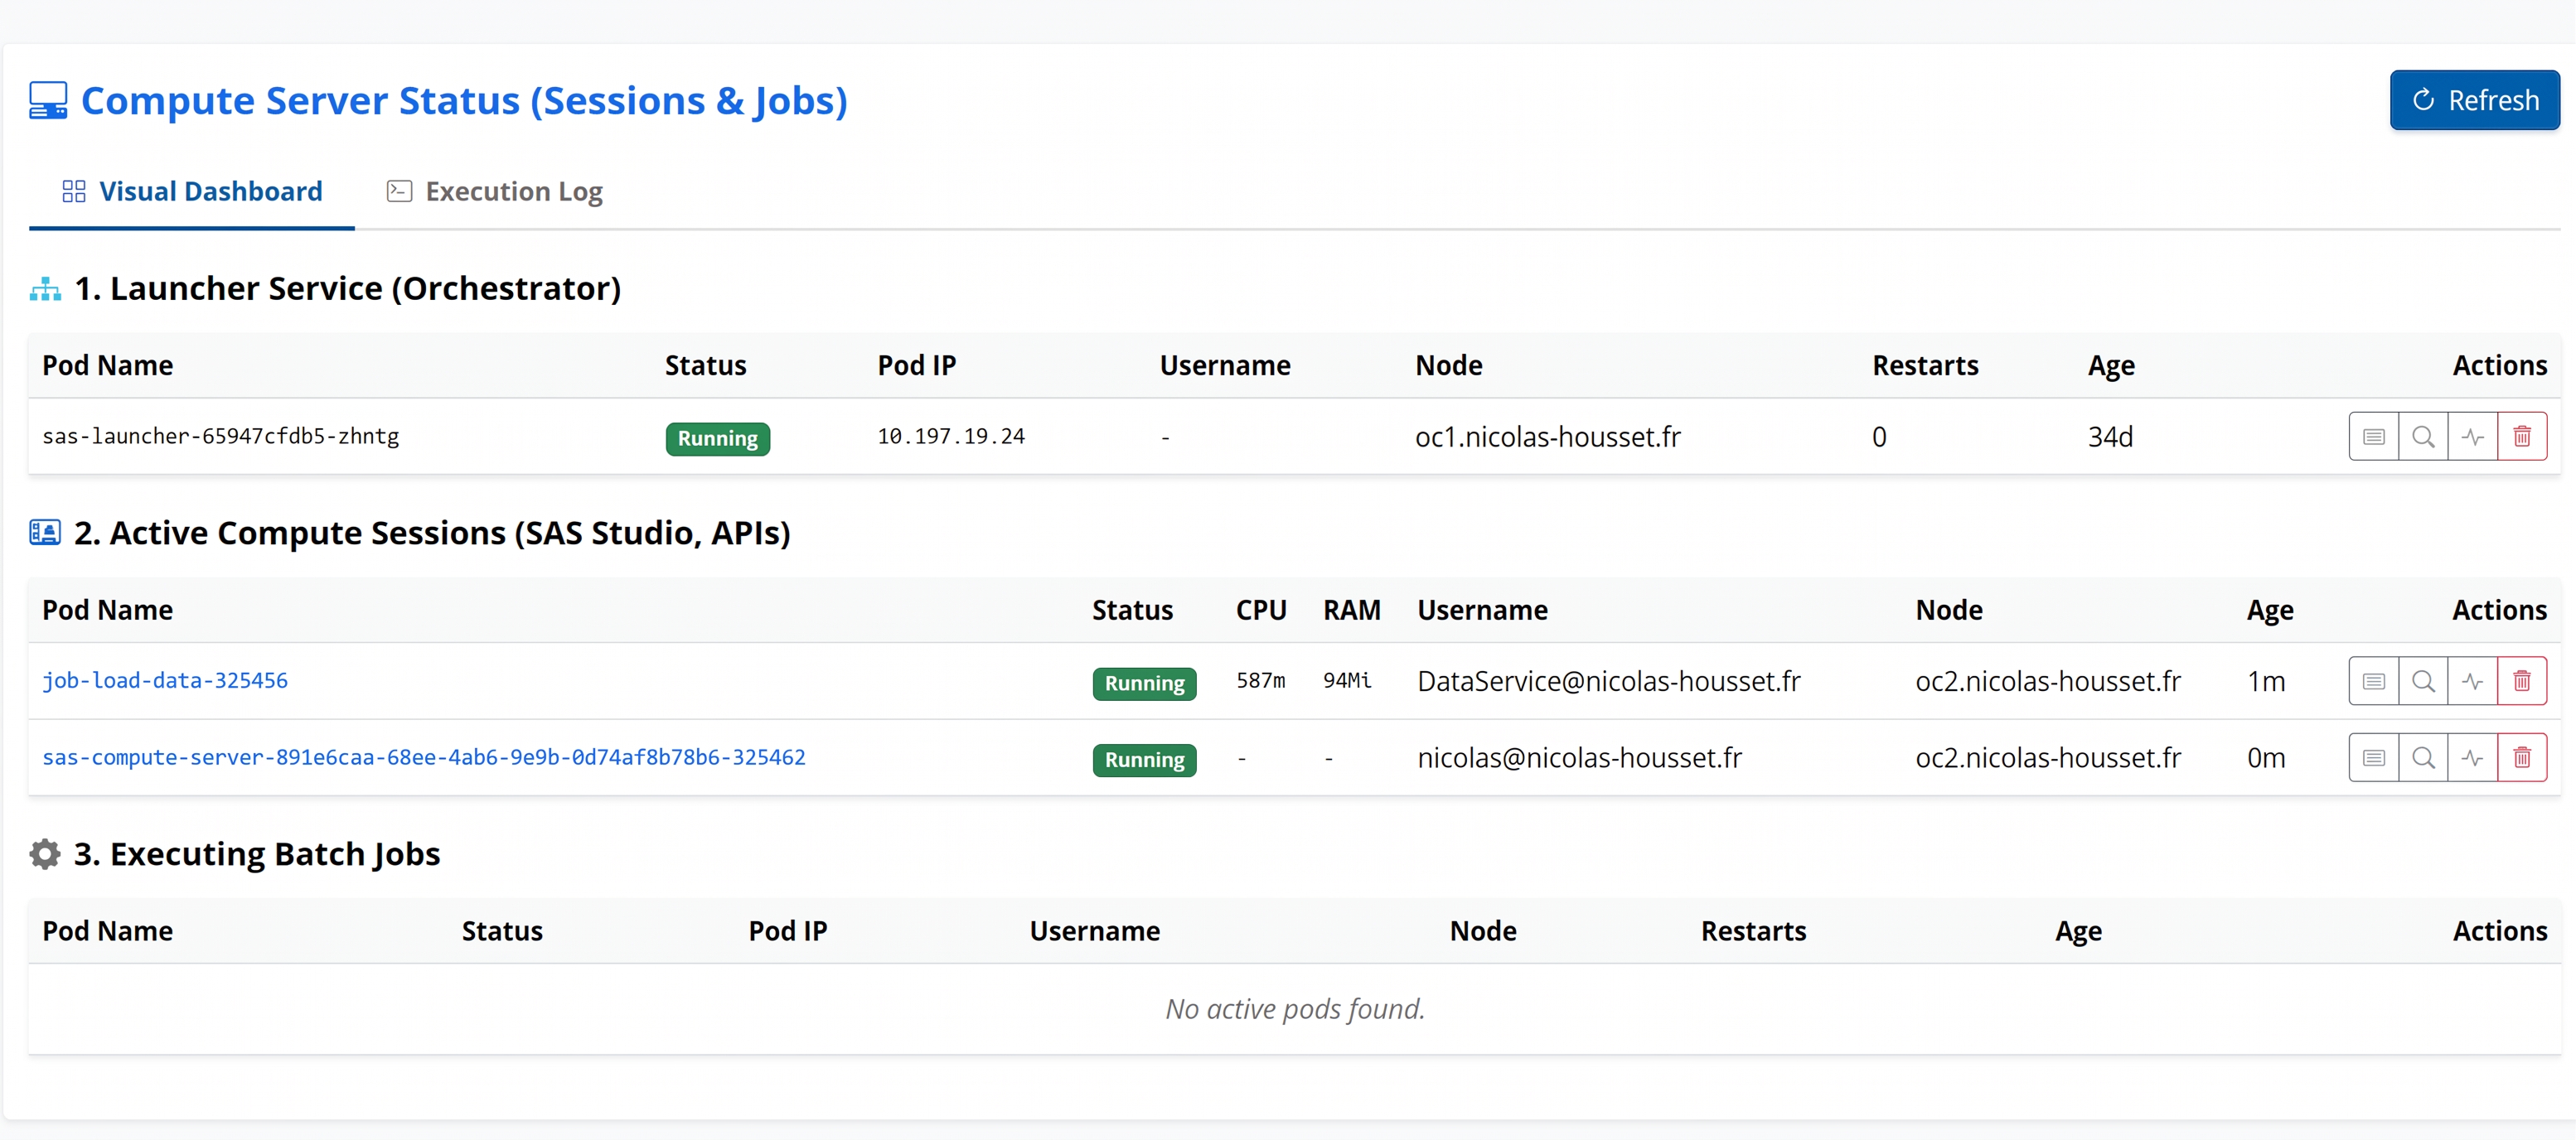This screenshot has height=1140, width=2576.
Task: Open the Execution Log tab
Action: coord(495,191)
